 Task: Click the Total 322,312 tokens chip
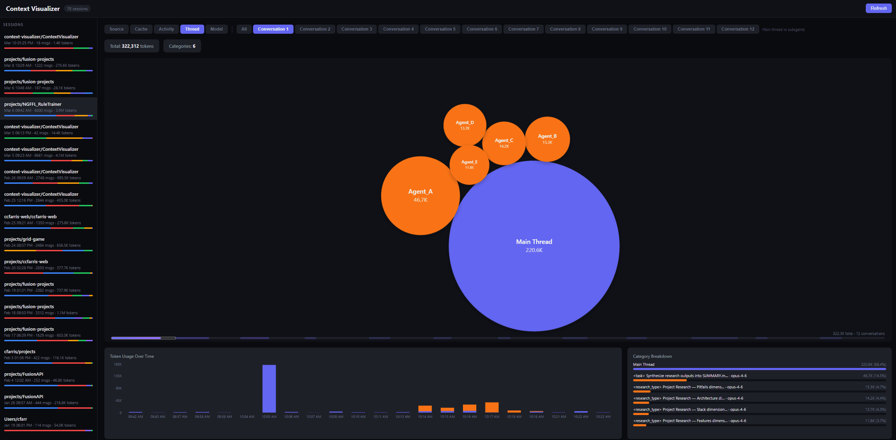pyautogui.click(x=131, y=46)
